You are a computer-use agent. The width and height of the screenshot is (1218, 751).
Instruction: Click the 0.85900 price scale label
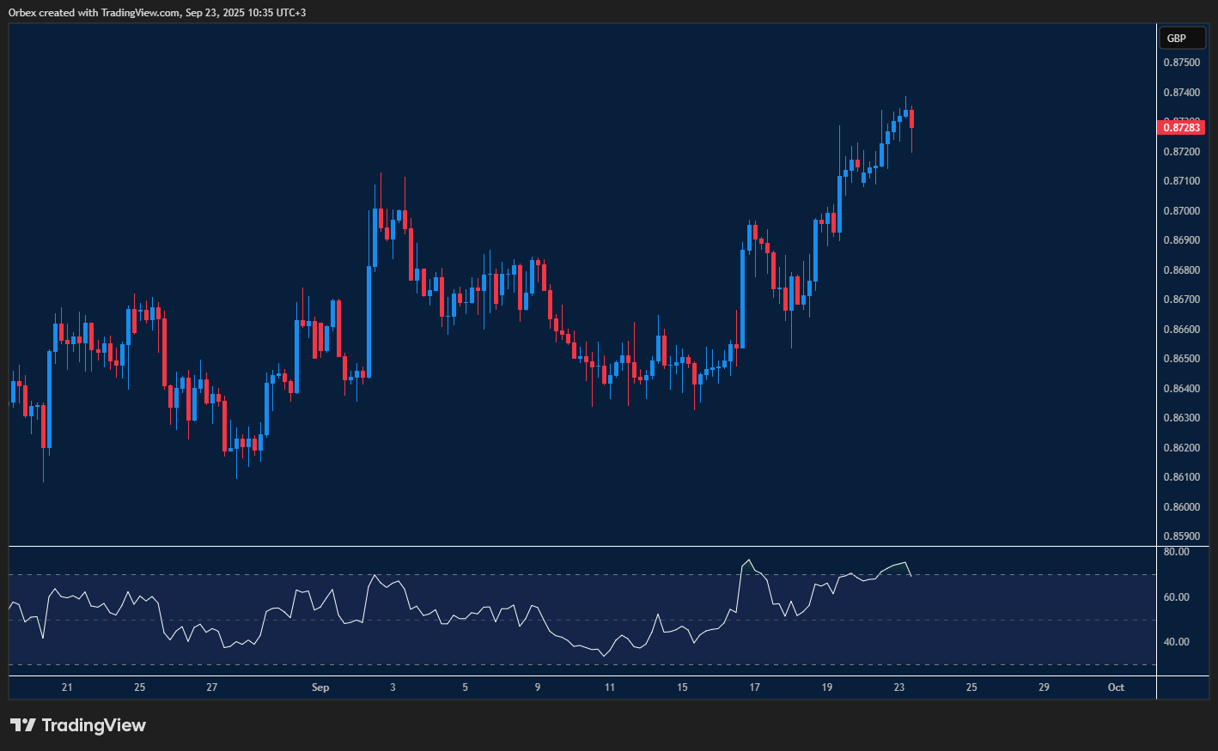(x=1182, y=536)
